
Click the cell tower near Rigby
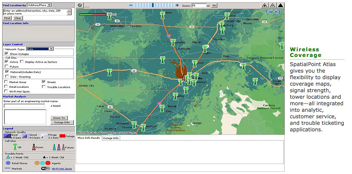pyautogui.click(x=205, y=49)
